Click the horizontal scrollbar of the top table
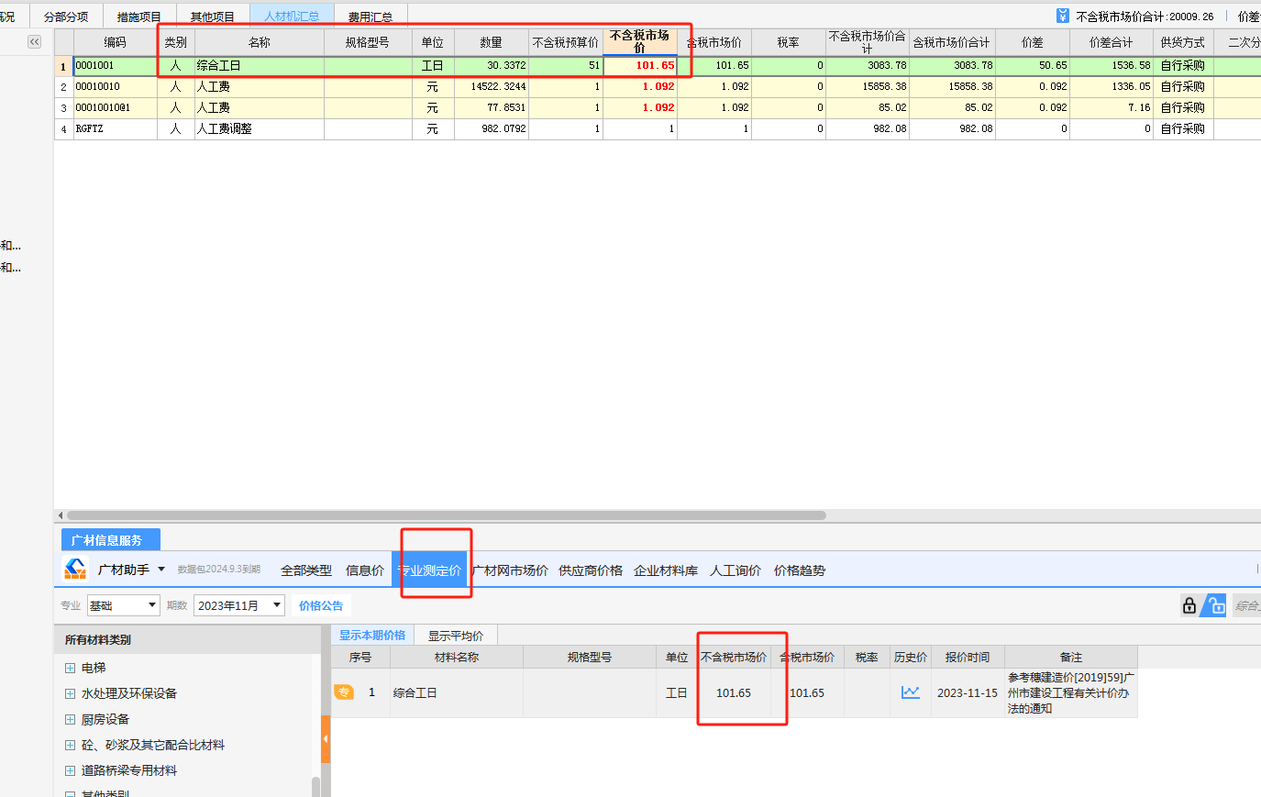 click(446, 515)
